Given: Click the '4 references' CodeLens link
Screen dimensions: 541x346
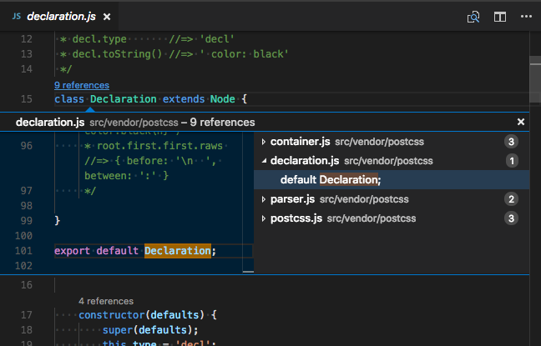Looking at the screenshot, I should click(106, 300).
